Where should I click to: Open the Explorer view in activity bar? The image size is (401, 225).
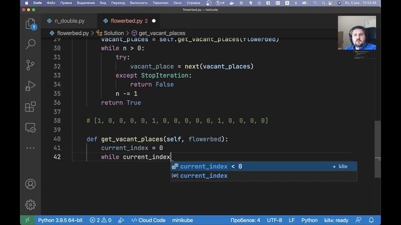point(31,24)
